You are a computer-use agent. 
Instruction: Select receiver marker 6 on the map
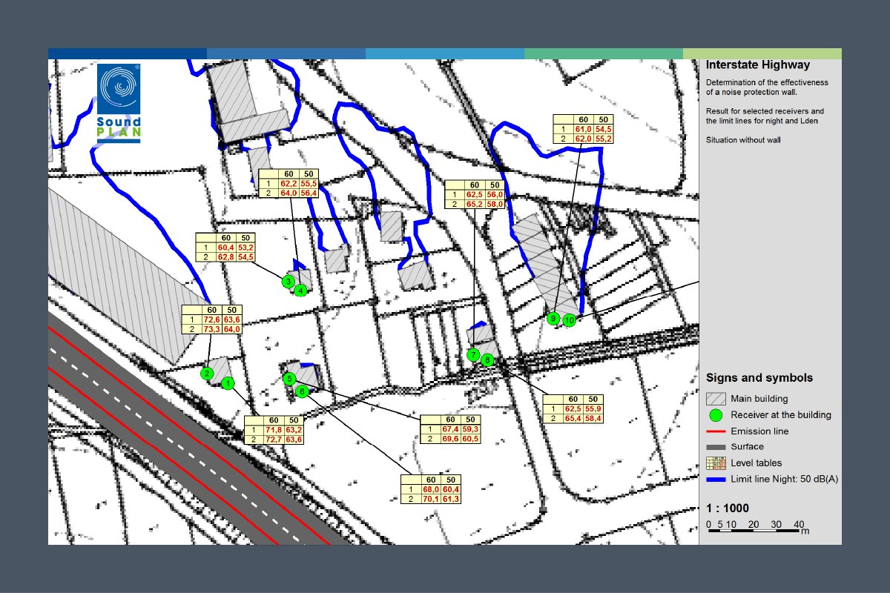301,391
